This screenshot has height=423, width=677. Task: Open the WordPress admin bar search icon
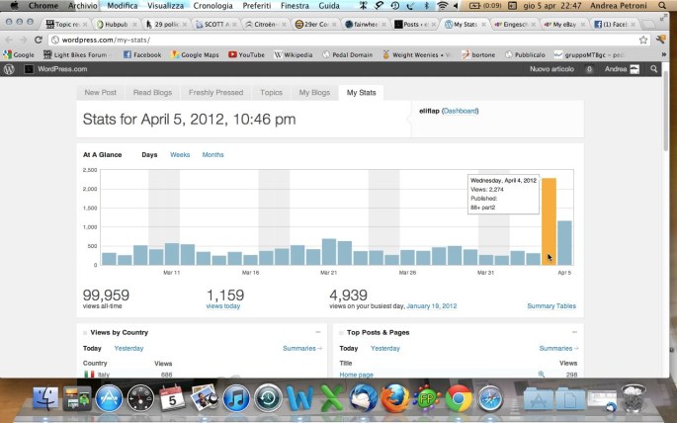(x=654, y=70)
